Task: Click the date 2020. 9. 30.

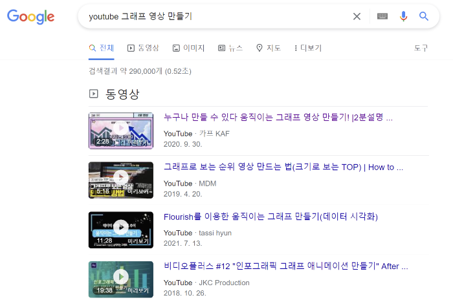Action: (183, 144)
